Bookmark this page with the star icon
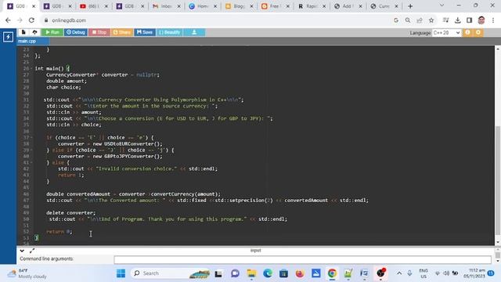 pos(431,20)
